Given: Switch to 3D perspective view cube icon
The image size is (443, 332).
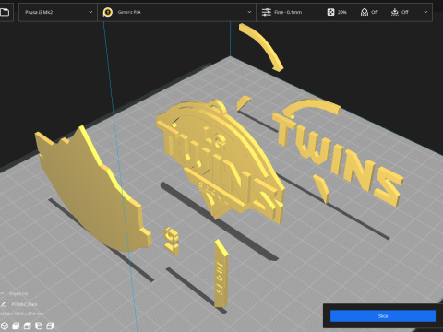Looking at the screenshot, I should tap(5, 326).
